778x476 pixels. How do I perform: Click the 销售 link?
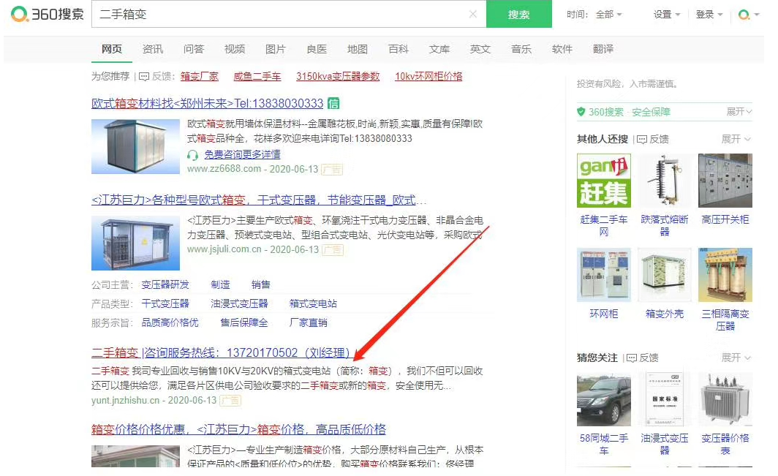point(261,284)
